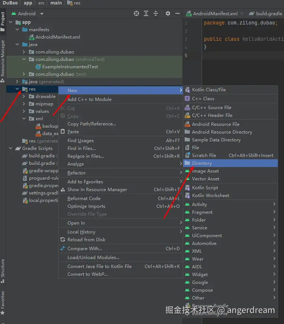284x324 pixels.
Task: Open the Refactor submenu
Action: pos(120,173)
